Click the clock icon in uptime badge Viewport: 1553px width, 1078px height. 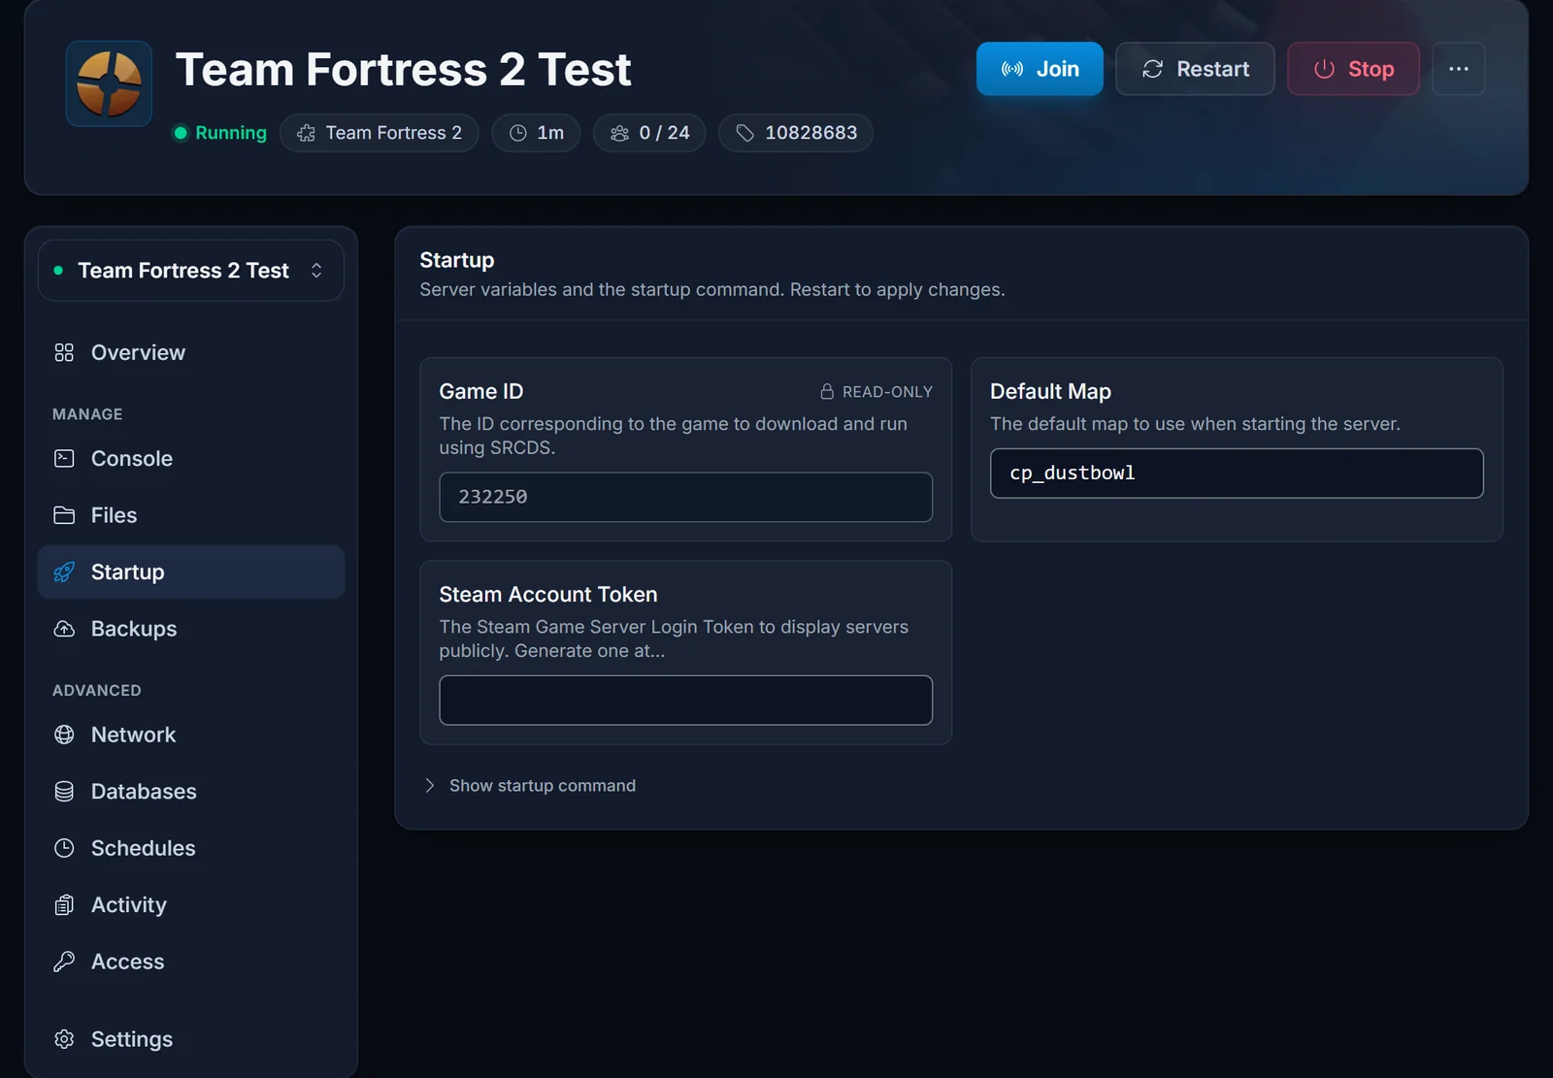point(518,133)
